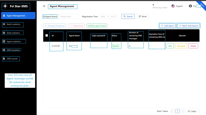Click the US flag language icon
The width and height of the screenshot is (206, 115).
tap(173, 6)
